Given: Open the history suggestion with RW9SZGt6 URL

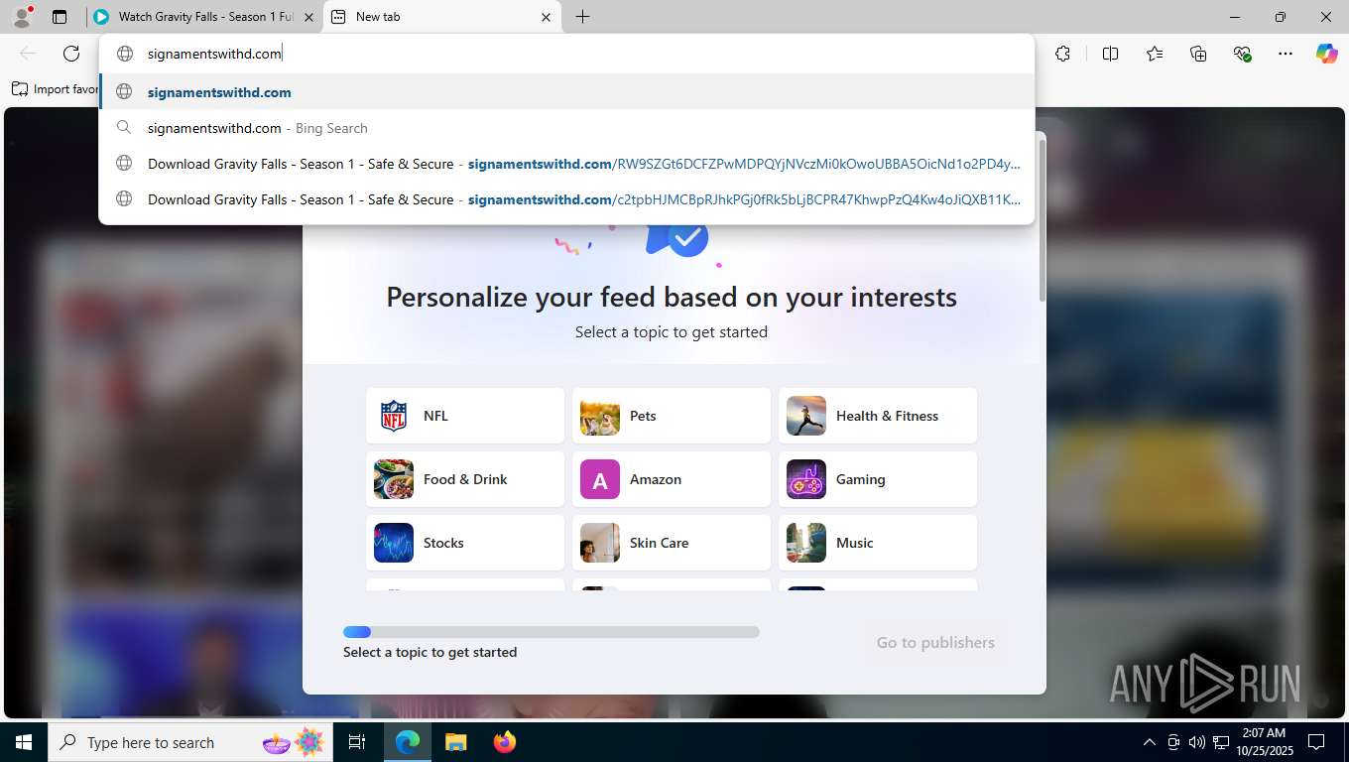Looking at the screenshot, I should tap(566, 164).
